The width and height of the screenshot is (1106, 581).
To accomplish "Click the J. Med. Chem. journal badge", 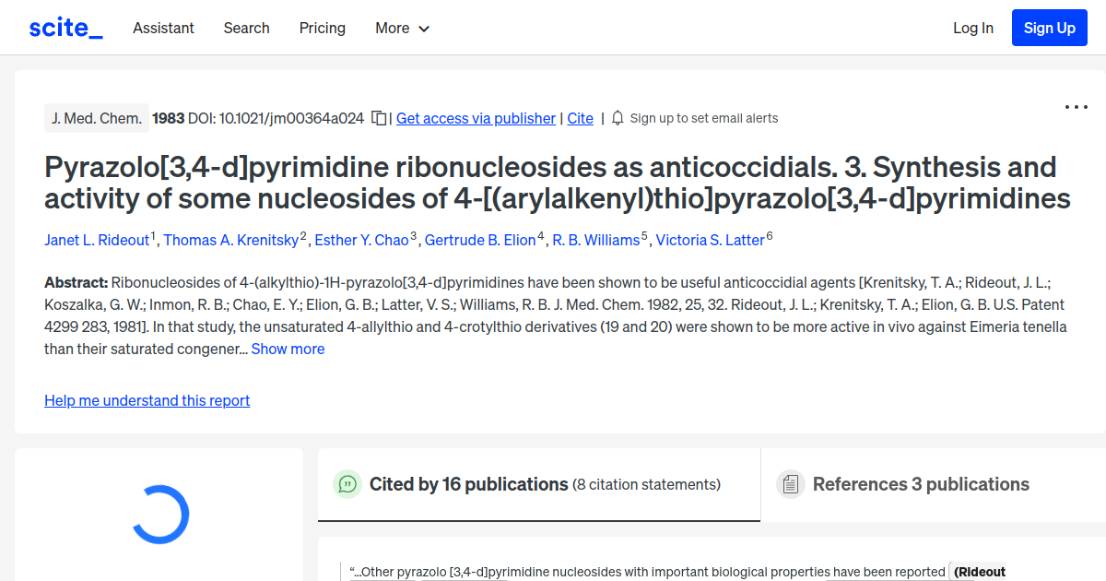I will click(x=96, y=118).
